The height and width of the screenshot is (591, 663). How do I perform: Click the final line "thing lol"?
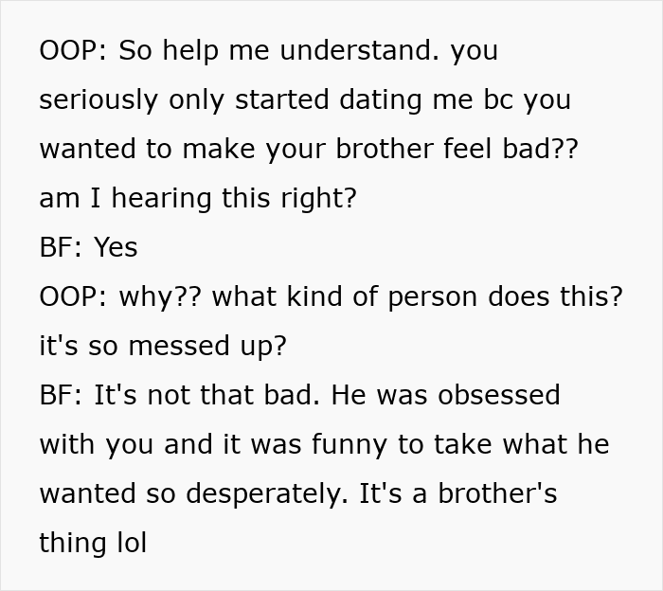click(93, 543)
